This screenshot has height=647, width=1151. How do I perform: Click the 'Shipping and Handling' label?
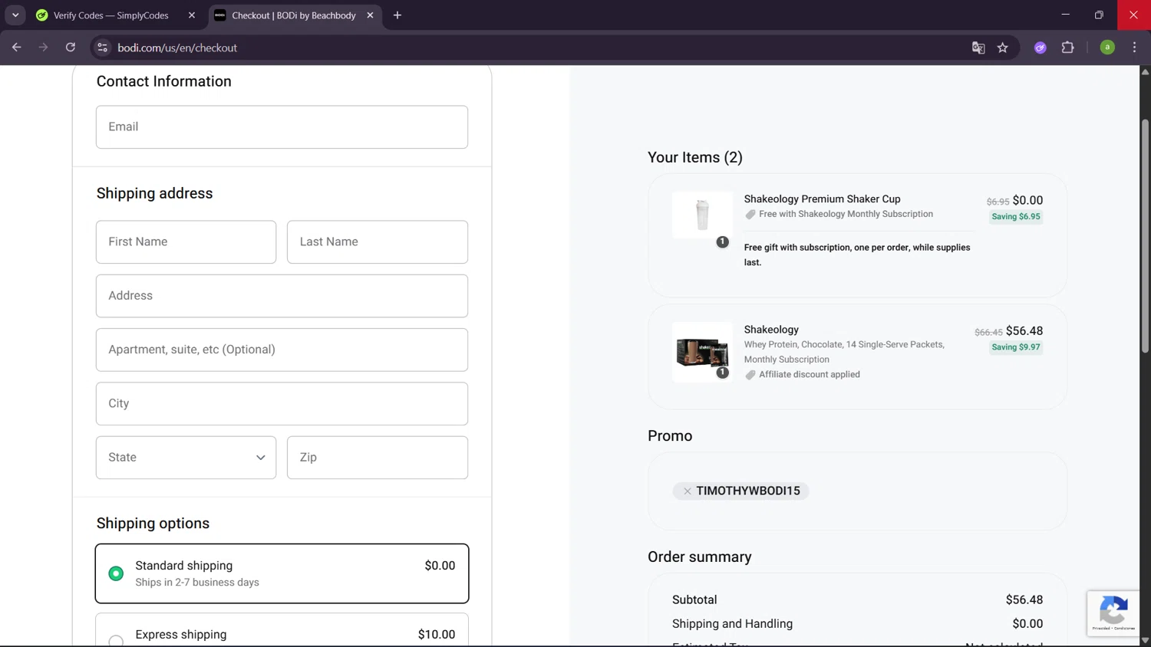click(732, 624)
